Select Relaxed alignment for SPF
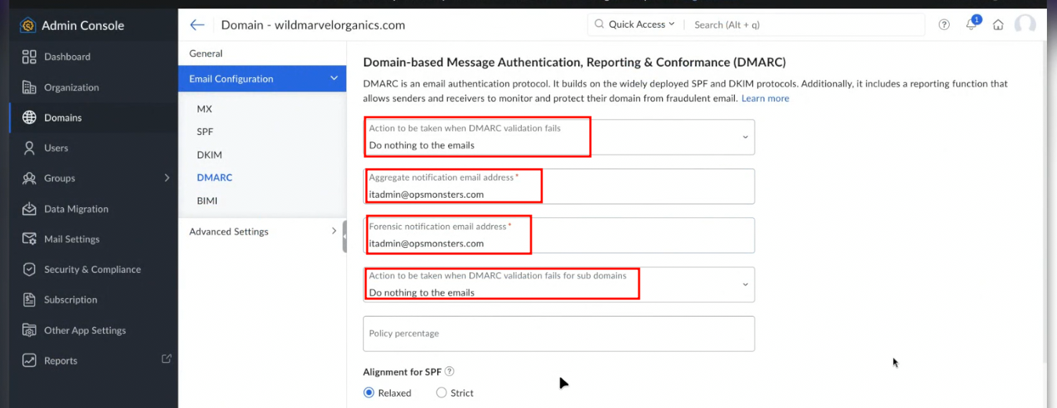Image resolution: width=1057 pixels, height=408 pixels. click(369, 393)
